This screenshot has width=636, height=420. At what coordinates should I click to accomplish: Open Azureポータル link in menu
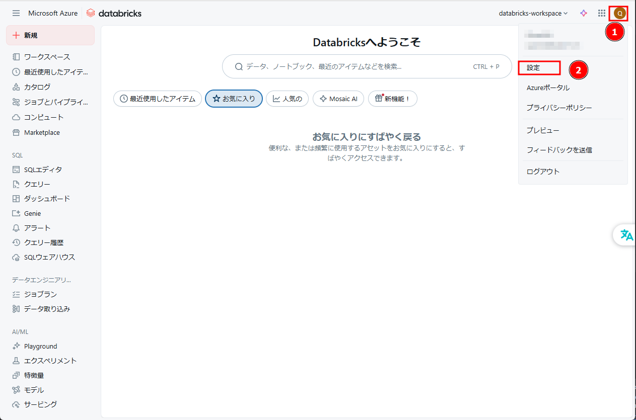pos(548,88)
